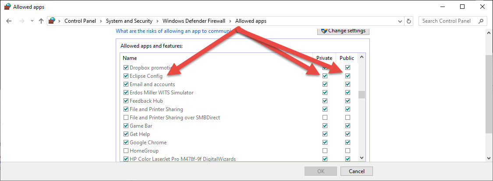Screen dimensions: 493x181
Task: Minimize the Allowed apps window
Action: click(x=442, y=7)
